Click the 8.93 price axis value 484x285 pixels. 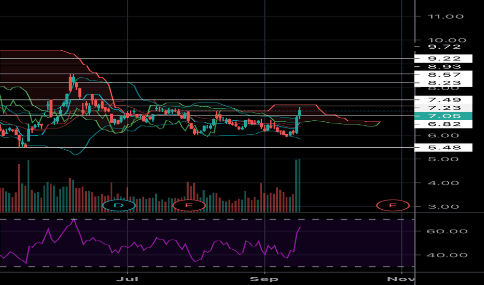coord(444,66)
